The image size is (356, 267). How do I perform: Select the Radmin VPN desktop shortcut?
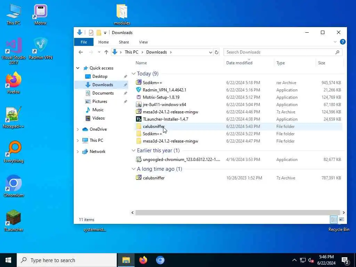(x=40, y=49)
